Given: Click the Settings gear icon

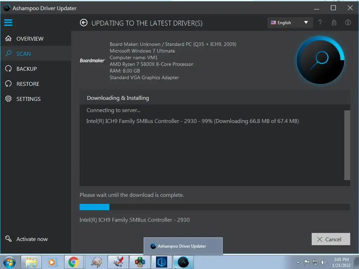Looking at the screenshot, I should click(x=8, y=98).
